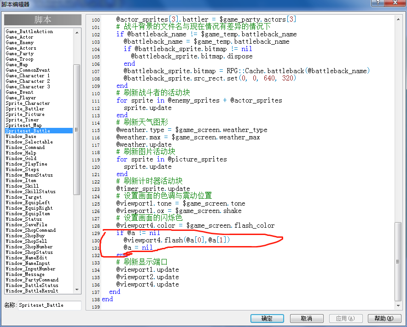Choose the Window_Help script
The height and width of the screenshot is (327, 407).
coord(21,153)
